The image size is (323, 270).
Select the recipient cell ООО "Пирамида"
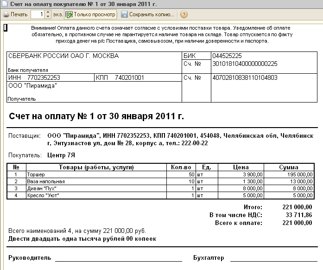click(95, 92)
